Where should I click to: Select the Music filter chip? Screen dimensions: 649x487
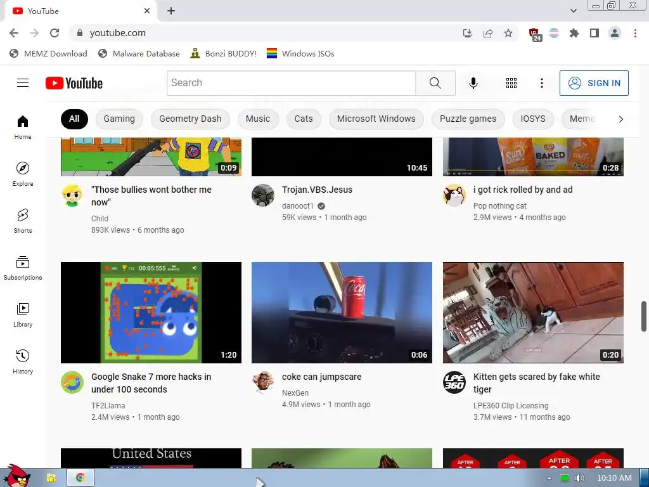click(258, 119)
